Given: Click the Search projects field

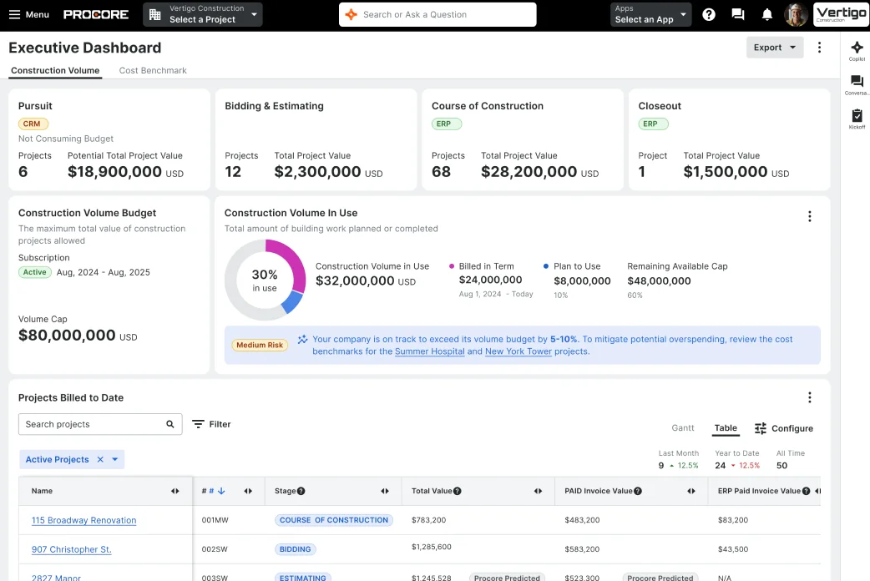Looking at the screenshot, I should click(x=100, y=424).
